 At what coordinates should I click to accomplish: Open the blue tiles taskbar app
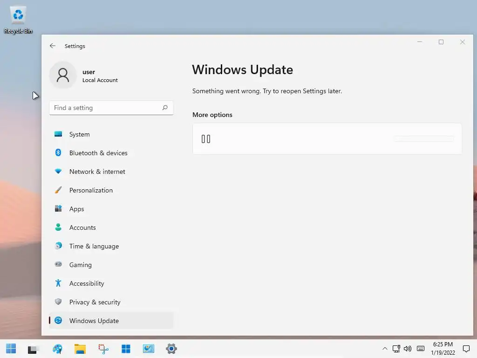click(126, 349)
